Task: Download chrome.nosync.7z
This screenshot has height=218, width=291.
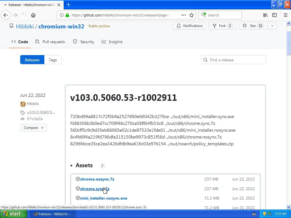Action: (x=97, y=179)
